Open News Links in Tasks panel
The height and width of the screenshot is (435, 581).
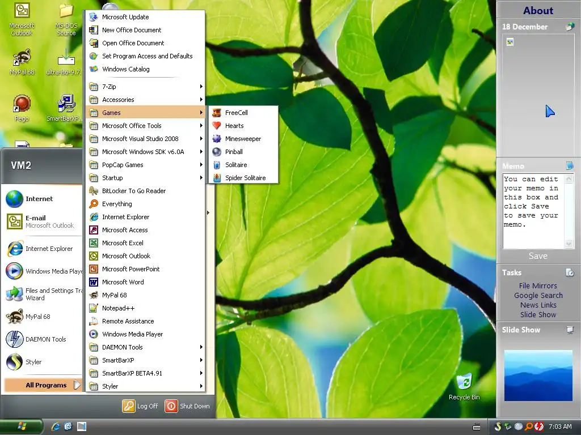coord(538,305)
